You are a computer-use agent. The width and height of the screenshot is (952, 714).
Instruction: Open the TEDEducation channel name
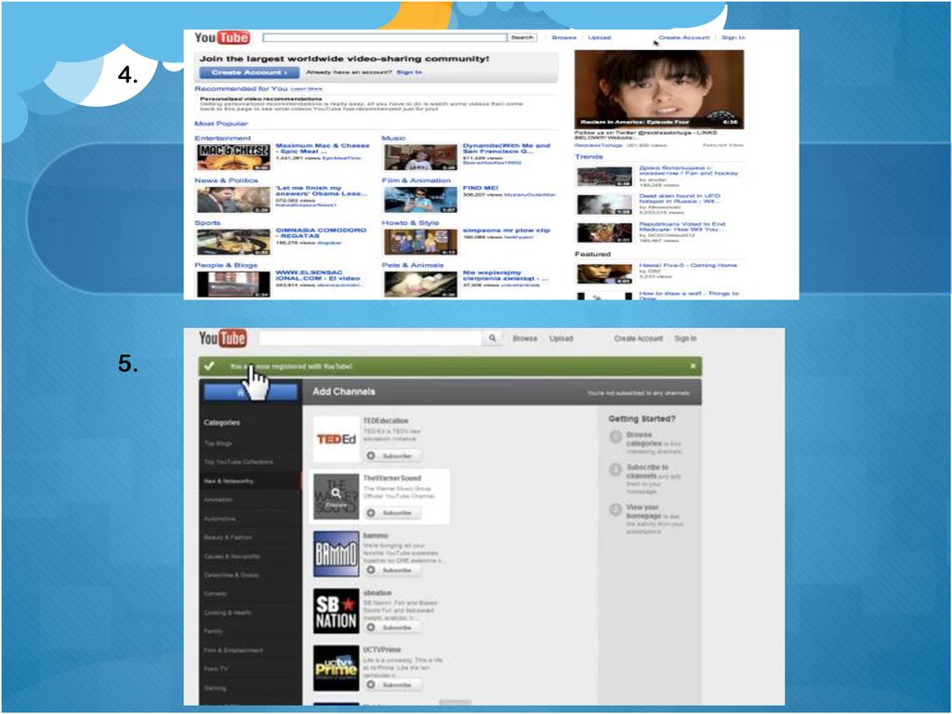click(386, 421)
